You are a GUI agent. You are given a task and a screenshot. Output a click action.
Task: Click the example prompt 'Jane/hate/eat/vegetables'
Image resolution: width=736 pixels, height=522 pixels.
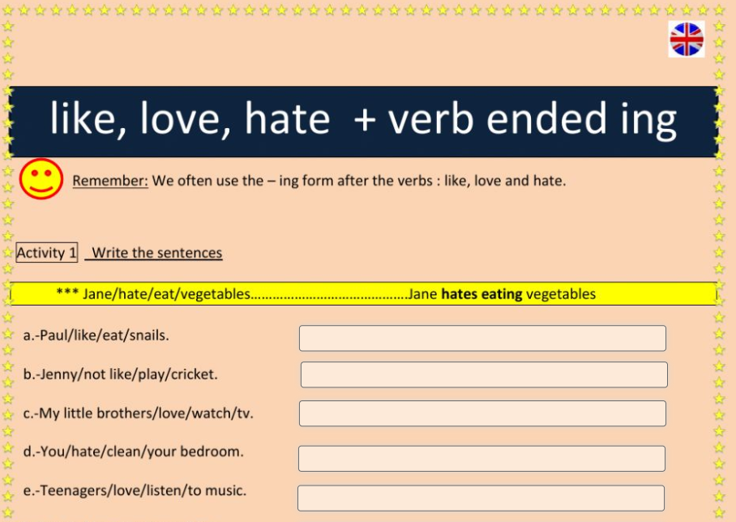pyautogui.click(x=166, y=294)
